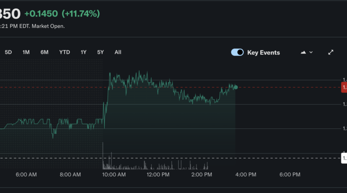Switch to the 5D time range
The height and width of the screenshot is (193, 347).
pos(8,52)
